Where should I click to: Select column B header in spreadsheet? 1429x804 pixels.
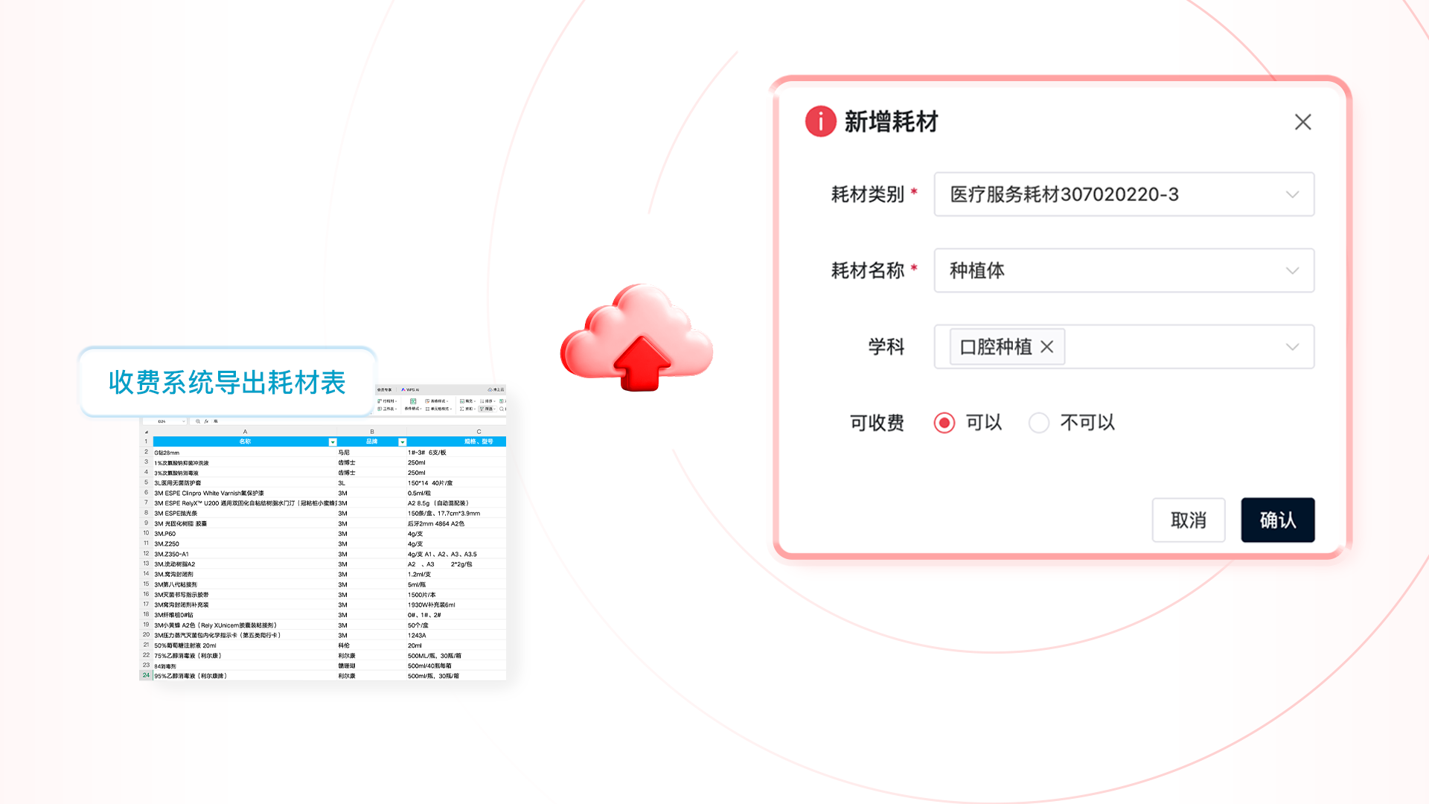pos(372,432)
